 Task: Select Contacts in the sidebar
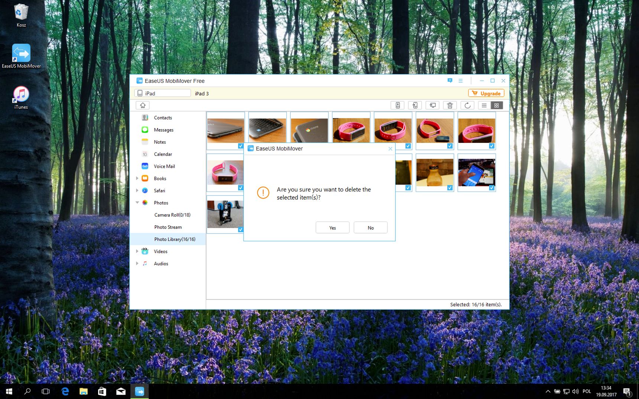(168, 118)
